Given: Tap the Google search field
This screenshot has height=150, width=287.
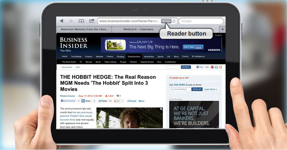Looking at the screenshot, I should pos(201,21).
